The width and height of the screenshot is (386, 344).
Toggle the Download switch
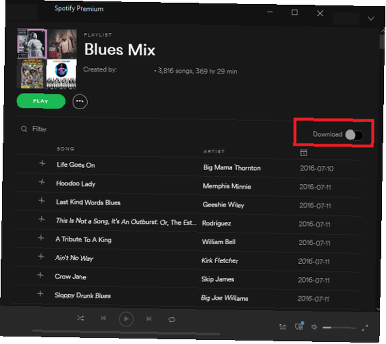[354, 135]
